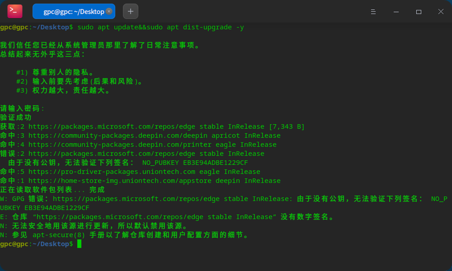The image size is (452, 271).
Task: Click the maximize icon in the title bar
Action: tap(419, 11)
